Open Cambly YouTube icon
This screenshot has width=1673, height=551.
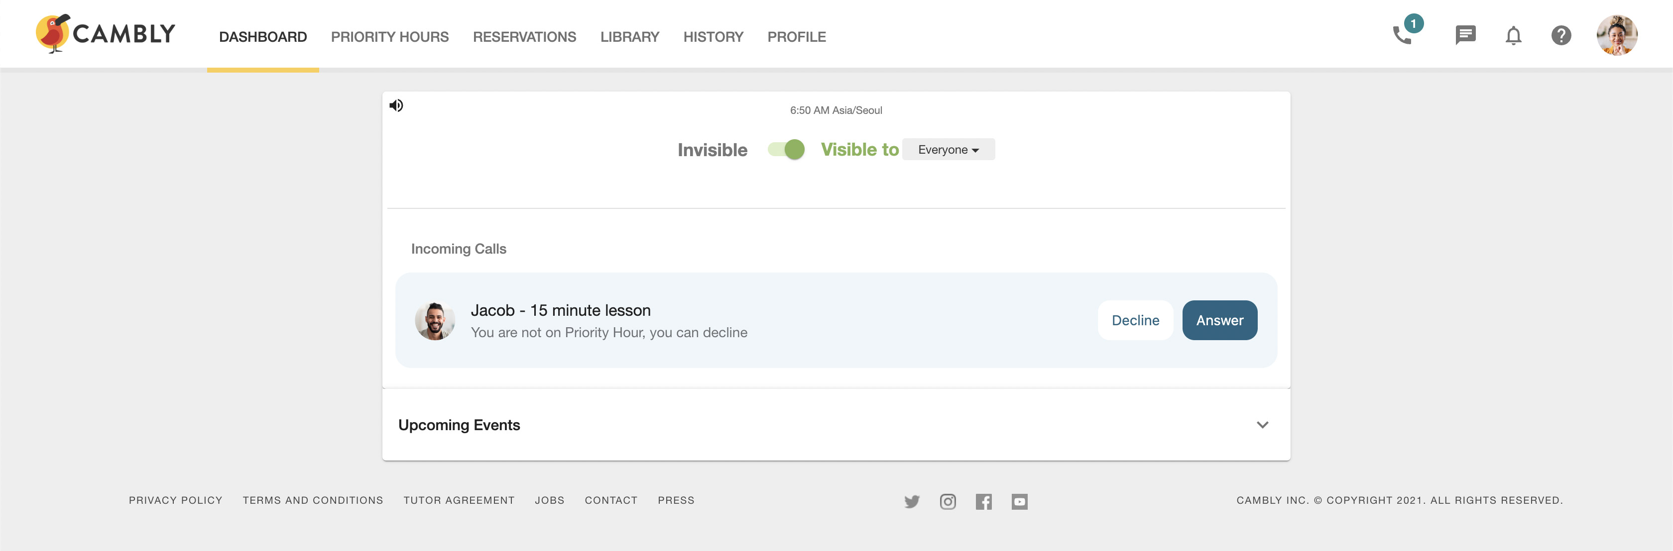pyautogui.click(x=1019, y=501)
